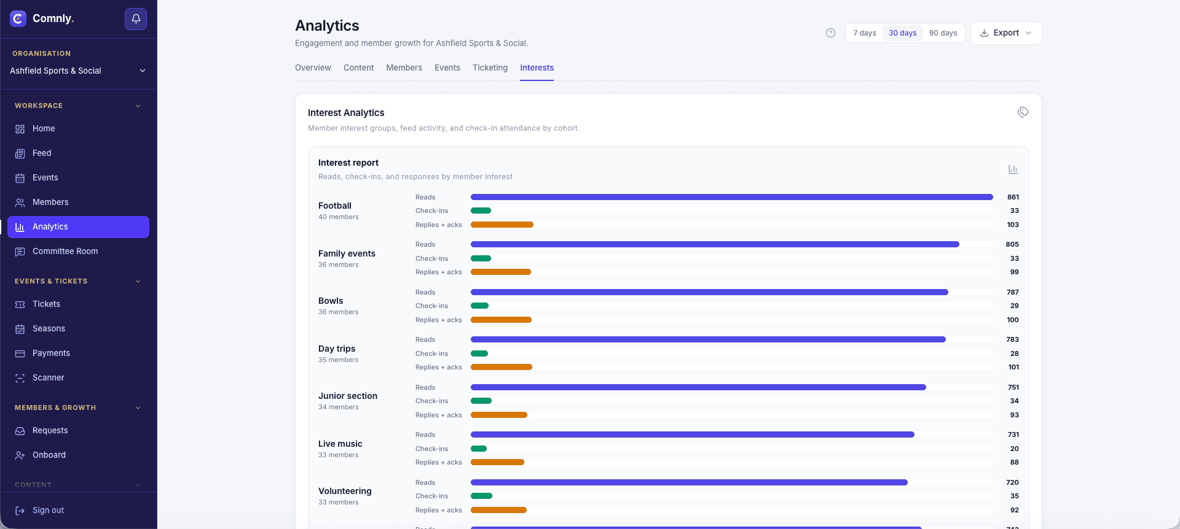Click the Tickets icon
This screenshot has height=529, width=1180.
click(x=20, y=304)
